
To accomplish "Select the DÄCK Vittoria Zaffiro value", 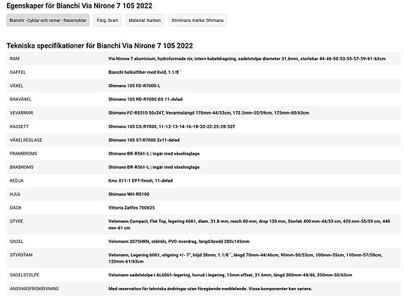I will 131,208.
